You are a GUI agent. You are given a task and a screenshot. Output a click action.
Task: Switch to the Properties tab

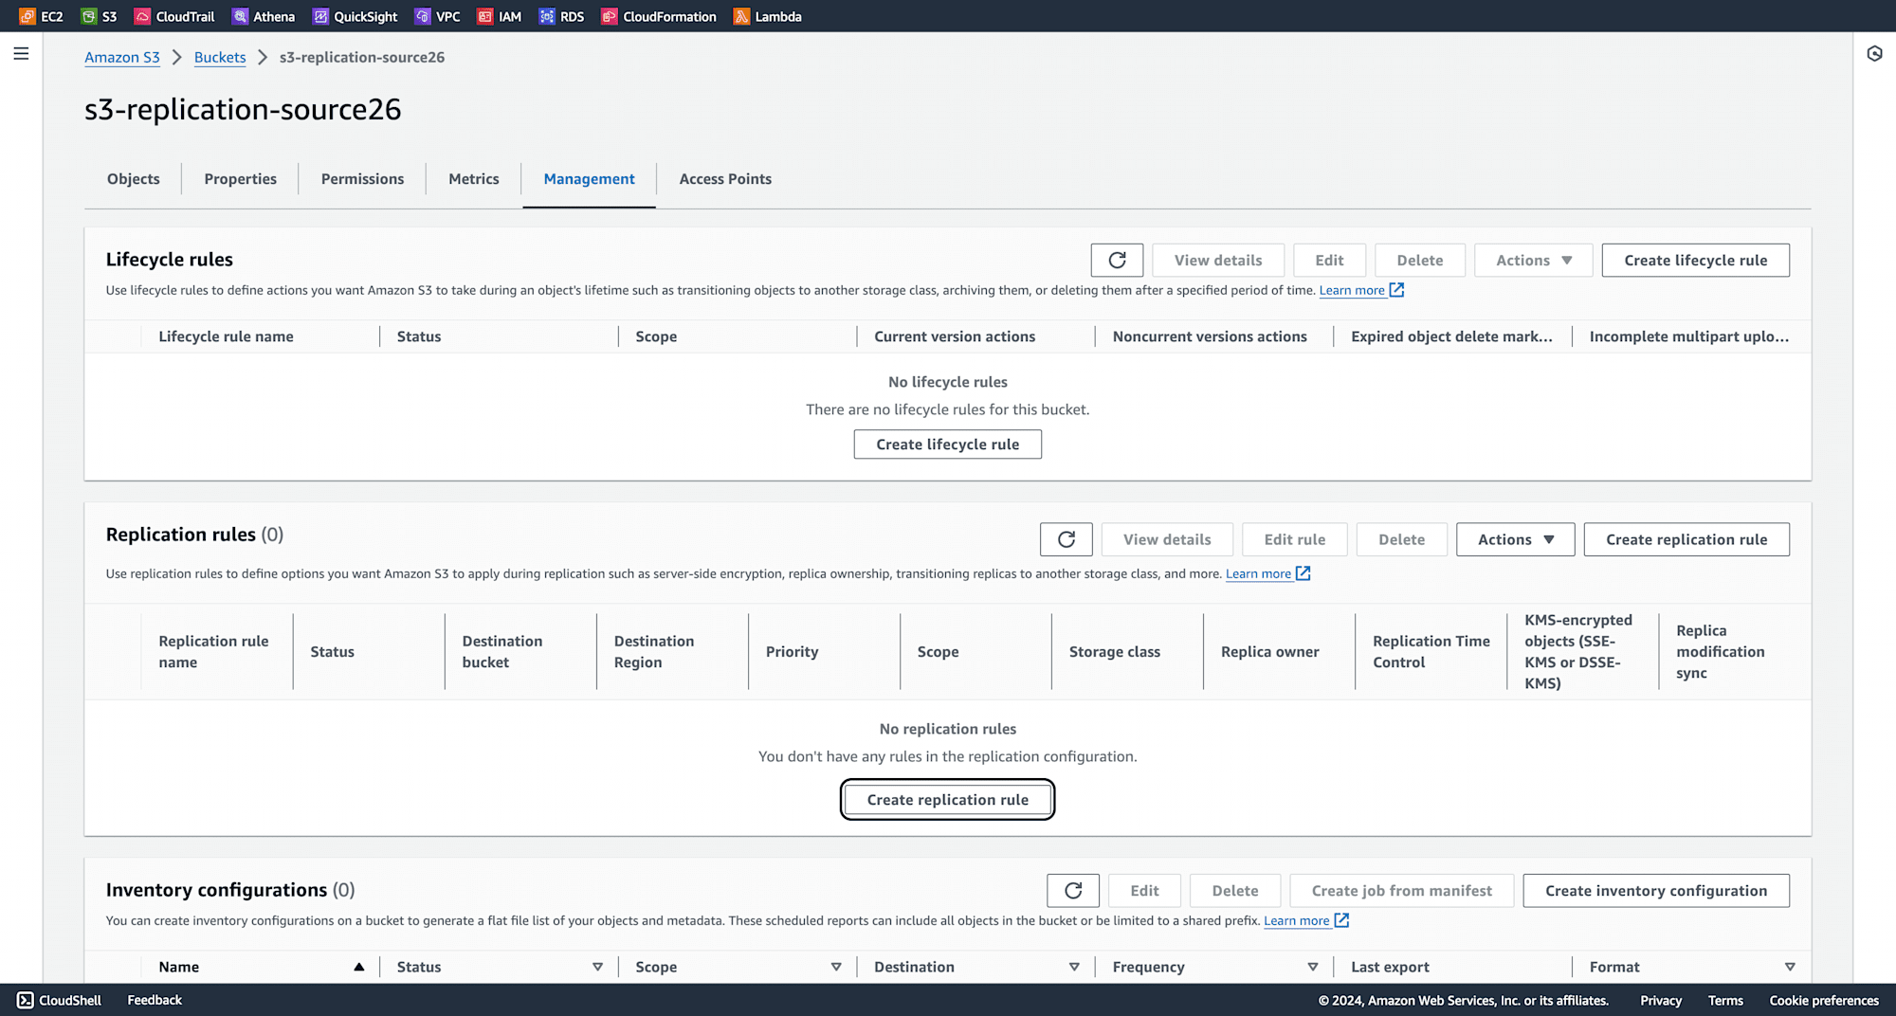pyautogui.click(x=241, y=179)
